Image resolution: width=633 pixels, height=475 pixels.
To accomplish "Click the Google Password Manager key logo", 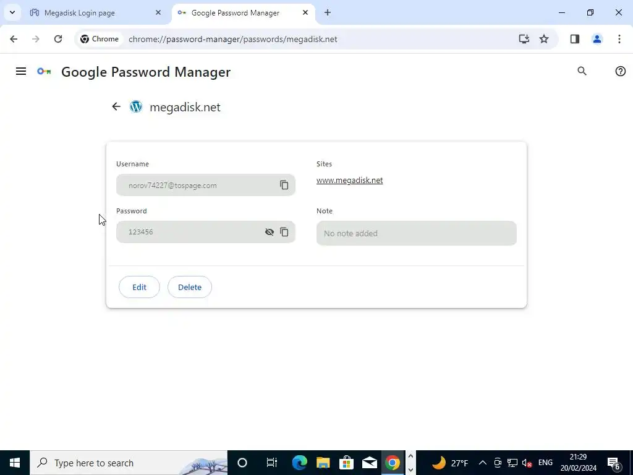I will tap(44, 72).
